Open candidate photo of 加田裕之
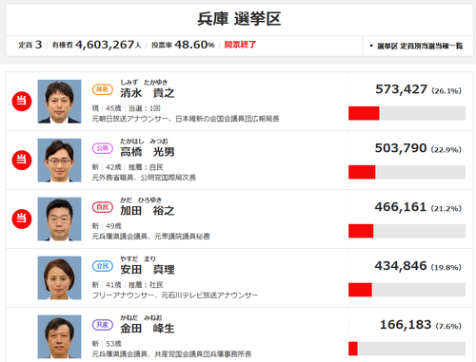This screenshot has width=476, height=362. click(x=59, y=219)
